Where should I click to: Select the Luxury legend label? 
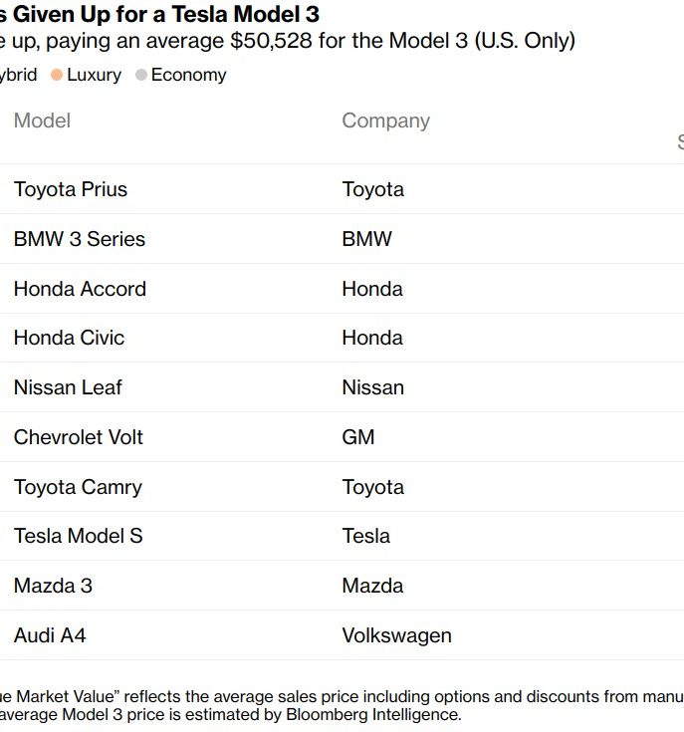click(94, 75)
